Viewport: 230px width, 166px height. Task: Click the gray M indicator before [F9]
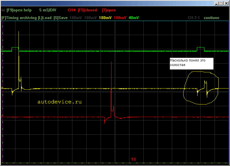(x=3, y=10)
